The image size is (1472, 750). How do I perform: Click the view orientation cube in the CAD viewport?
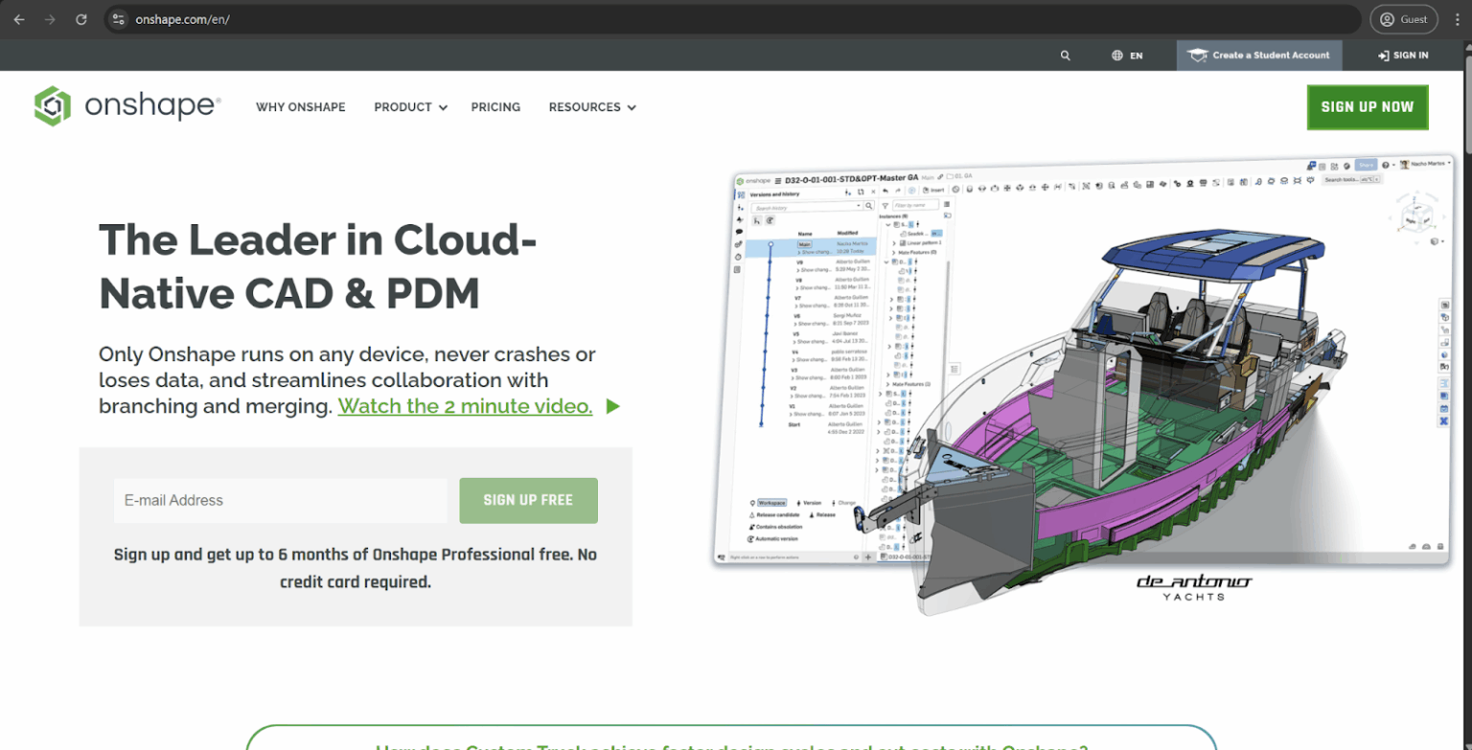(1417, 216)
